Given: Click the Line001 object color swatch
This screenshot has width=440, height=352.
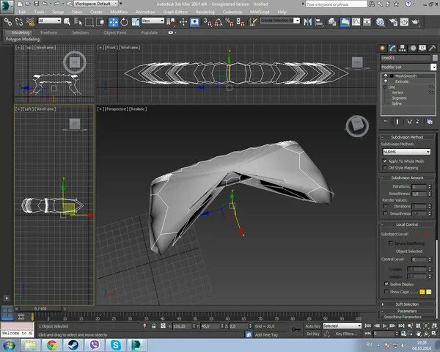Looking at the screenshot, I should click(435, 58).
